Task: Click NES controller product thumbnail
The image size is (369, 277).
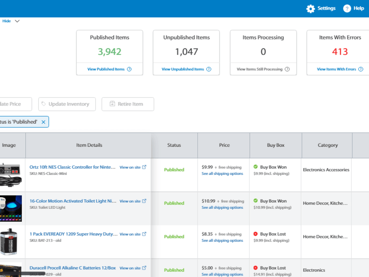Action: click(11, 175)
